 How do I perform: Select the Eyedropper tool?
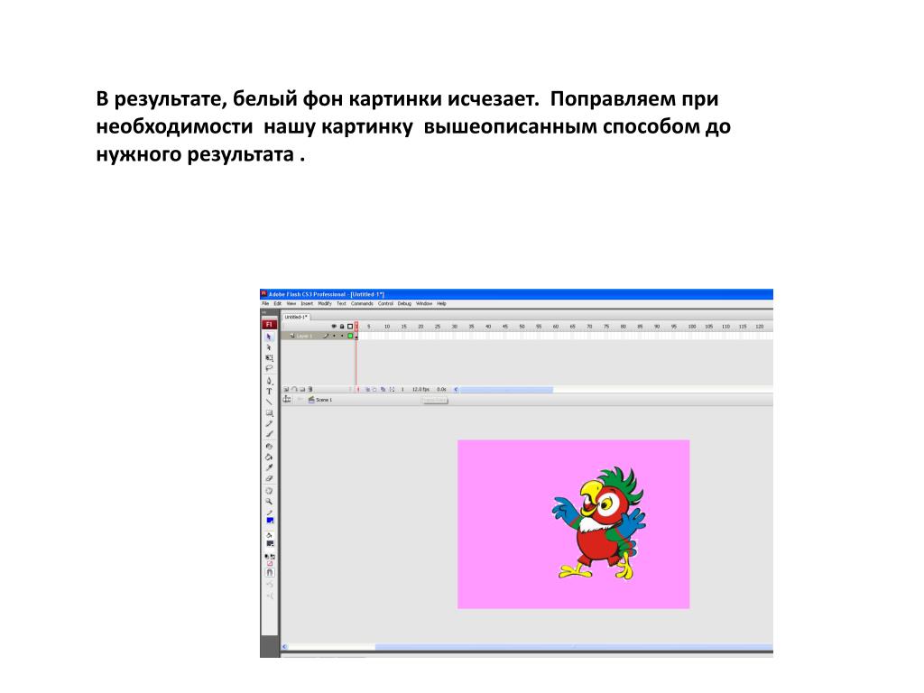(269, 468)
